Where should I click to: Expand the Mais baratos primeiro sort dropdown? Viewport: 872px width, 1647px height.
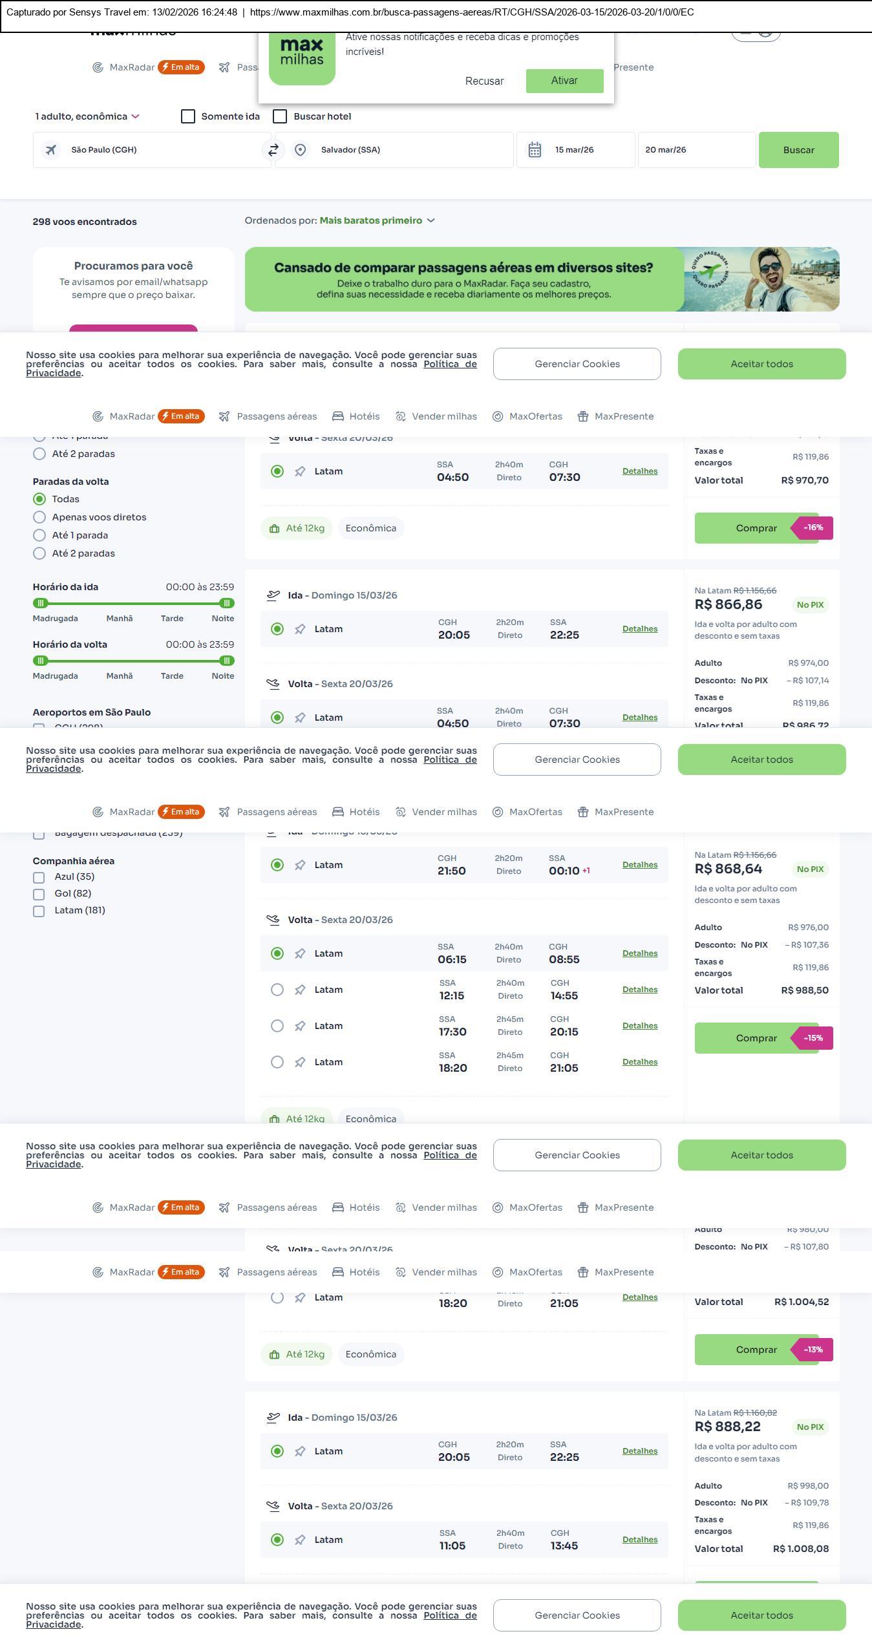pyautogui.click(x=377, y=220)
